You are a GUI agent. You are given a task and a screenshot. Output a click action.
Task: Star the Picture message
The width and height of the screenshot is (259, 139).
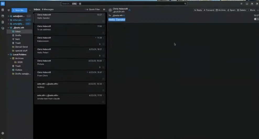103,67
